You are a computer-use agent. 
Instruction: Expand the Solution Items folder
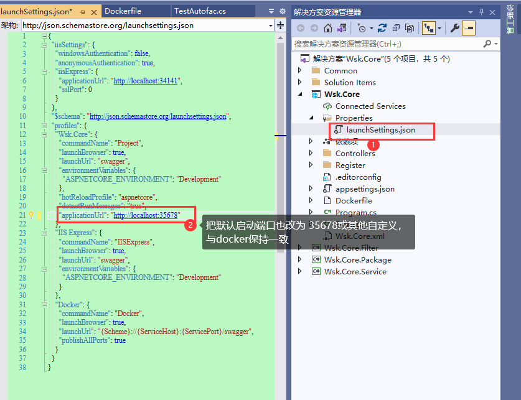(x=299, y=82)
